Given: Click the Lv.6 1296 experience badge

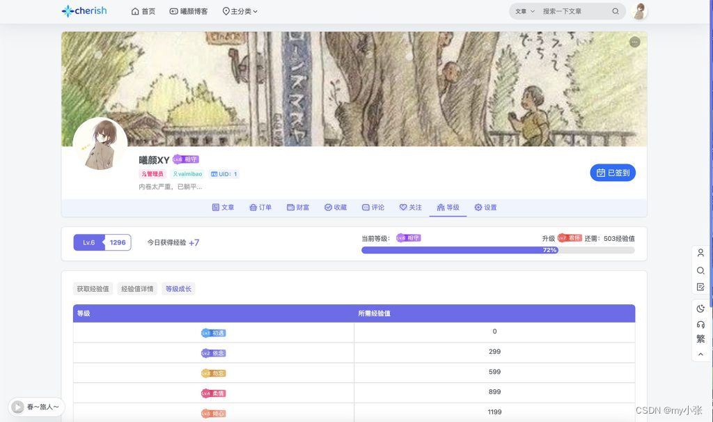Looking at the screenshot, I should click(102, 242).
